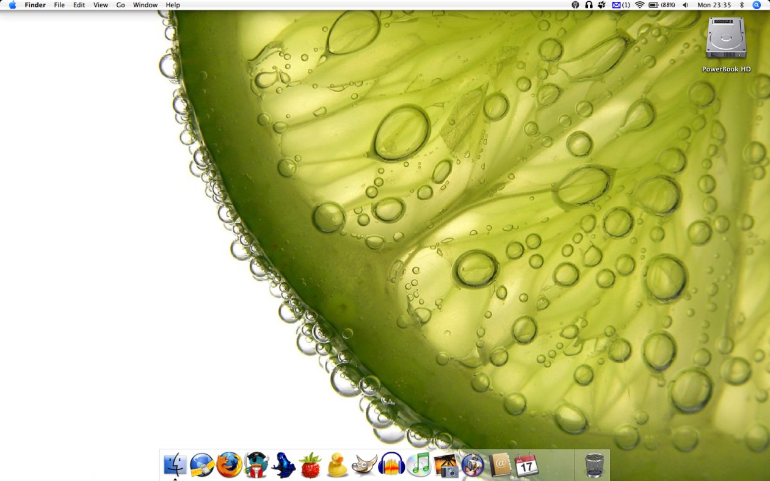The height and width of the screenshot is (481, 770).
Task: Click the mail envelope status icon
Action: click(617, 5)
